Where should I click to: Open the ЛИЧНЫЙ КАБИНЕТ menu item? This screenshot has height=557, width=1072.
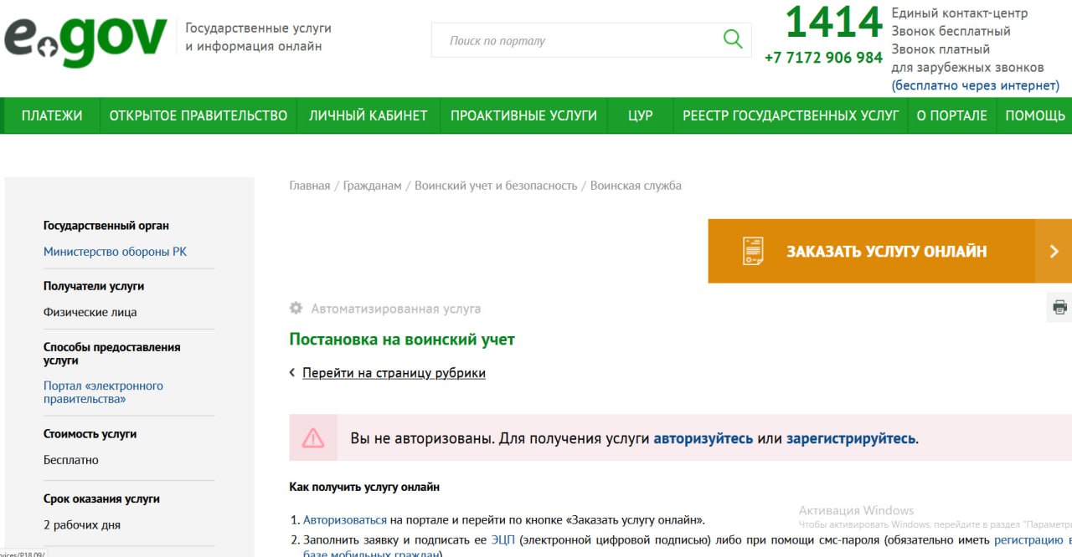(x=368, y=116)
